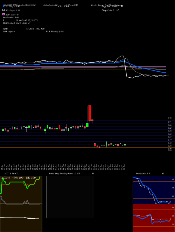Image resolution: width=175 pixels, height=232 pixels.
Task: Click the 'ADX & MACD' panel title
Action: click(11, 174)
